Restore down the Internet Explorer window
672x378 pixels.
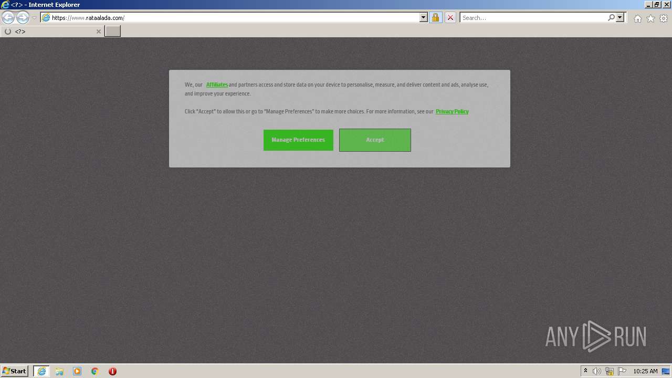pos(657,5)
